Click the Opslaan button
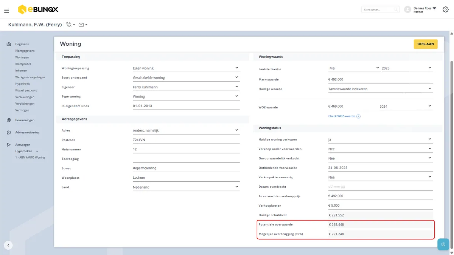 [x=426, y=44]
